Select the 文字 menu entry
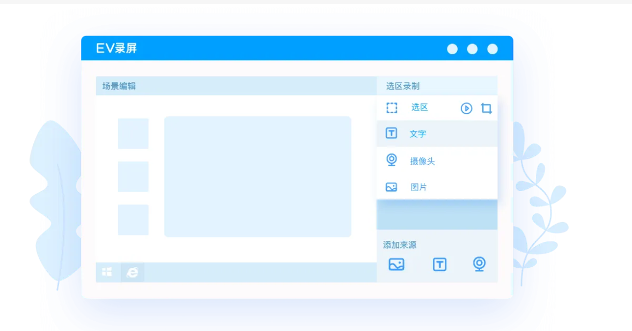The image size is (632, 331). (x=417, y=134)
